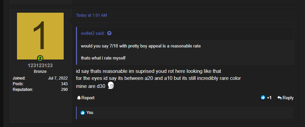Open the post permalink Today at 1:01 AM
The image size is (305, 127).
click(91, 15)
